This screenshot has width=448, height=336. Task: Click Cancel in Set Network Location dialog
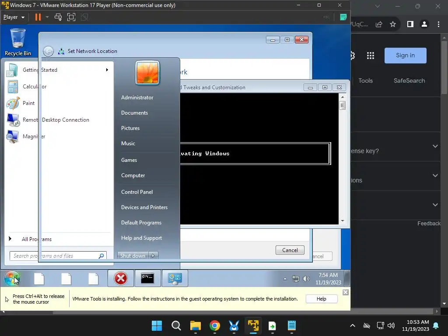click(290, 250)
